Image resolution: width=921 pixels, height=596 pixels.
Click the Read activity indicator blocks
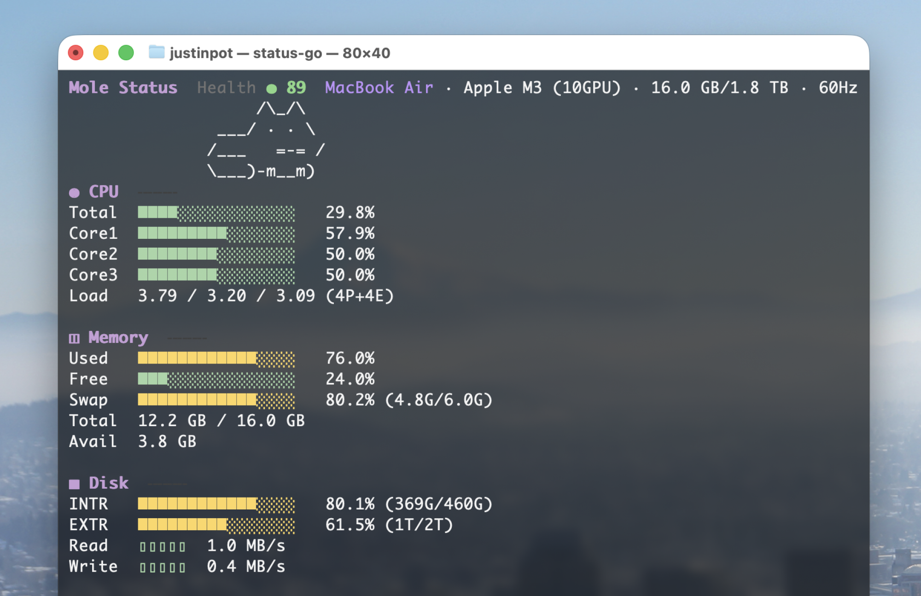[163, 547]
